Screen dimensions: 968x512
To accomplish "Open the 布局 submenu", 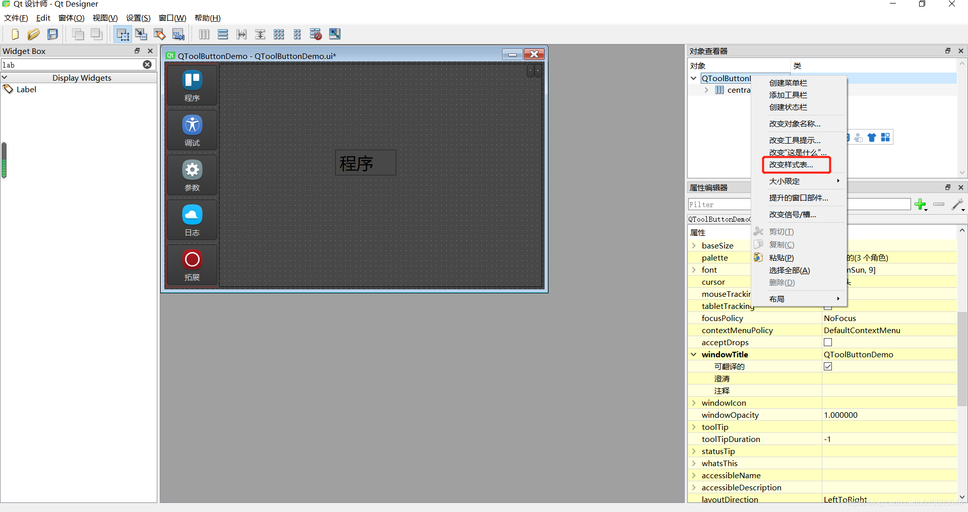I will pos(799,299).
